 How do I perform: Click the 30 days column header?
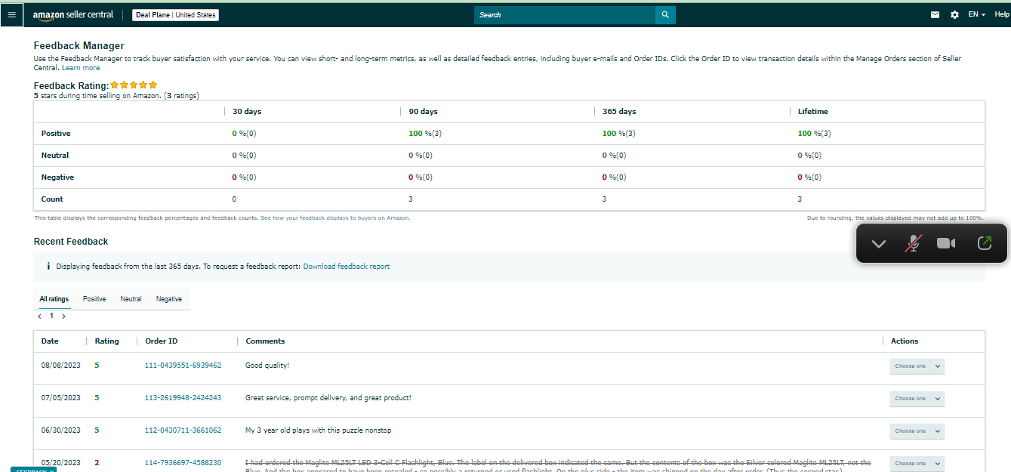(x=247, y=112)
